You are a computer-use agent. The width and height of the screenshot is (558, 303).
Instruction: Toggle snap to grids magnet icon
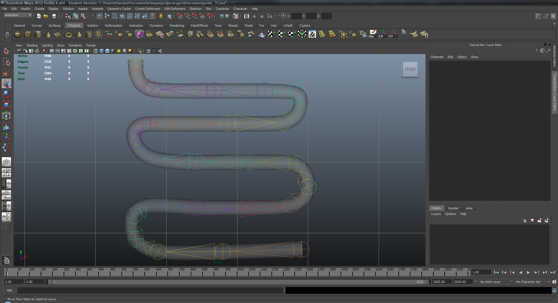[x=179, y=16]
